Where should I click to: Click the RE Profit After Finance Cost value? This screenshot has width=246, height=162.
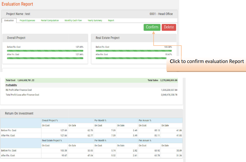click(x=169, y=90)
